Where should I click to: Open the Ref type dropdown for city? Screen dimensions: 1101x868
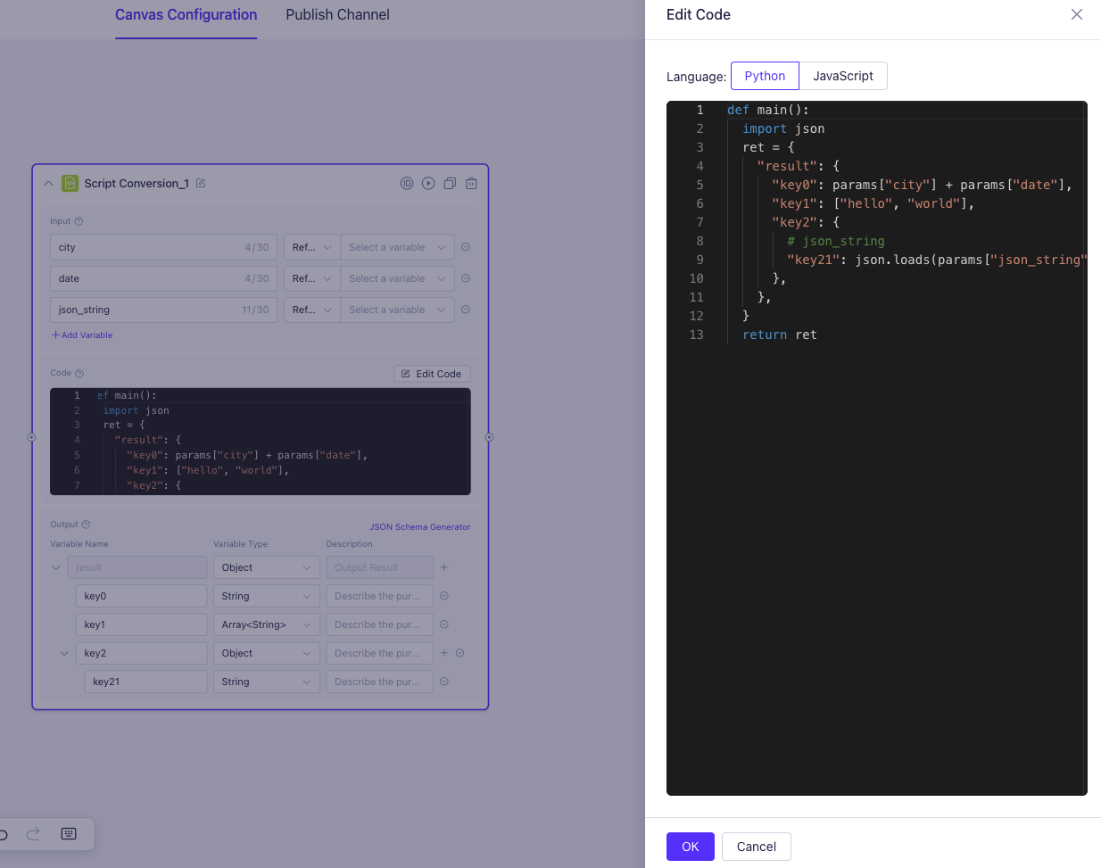pyautogui.click(x=311, y=247)
